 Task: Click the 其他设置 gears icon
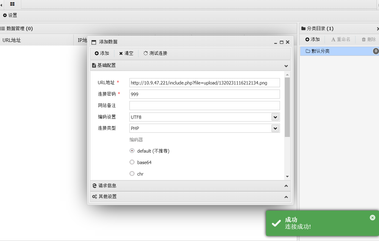click(x=95, y=197)
